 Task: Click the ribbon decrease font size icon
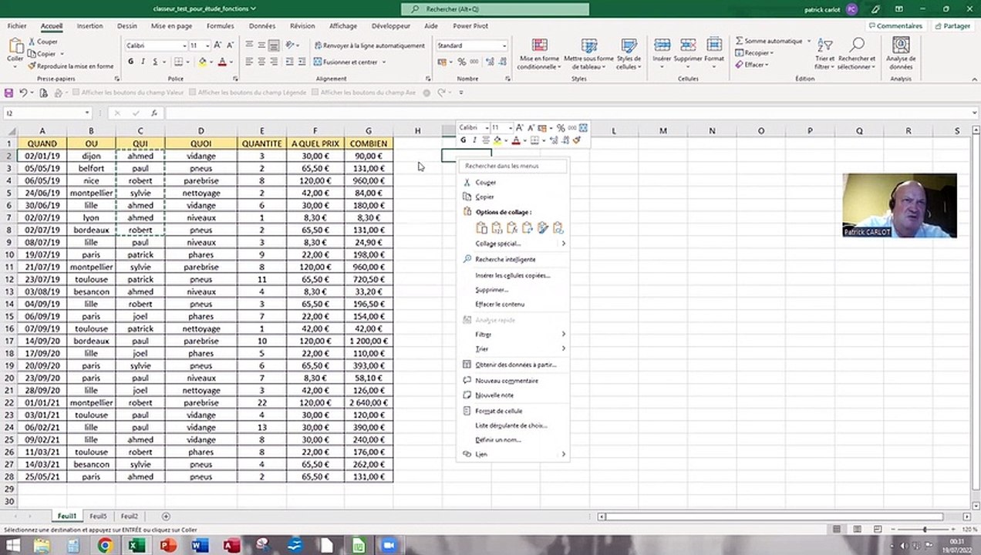[231, 45]
